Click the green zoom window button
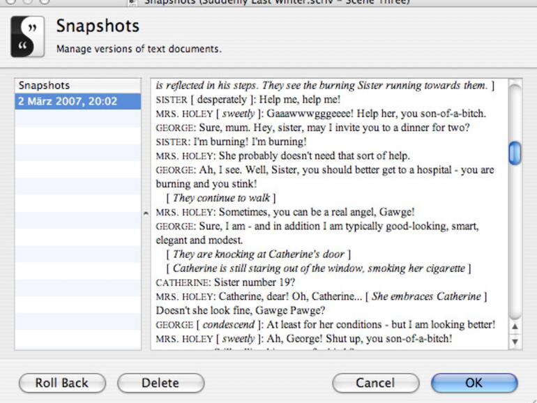Screen dimensions: 537x403 (45, 1)
